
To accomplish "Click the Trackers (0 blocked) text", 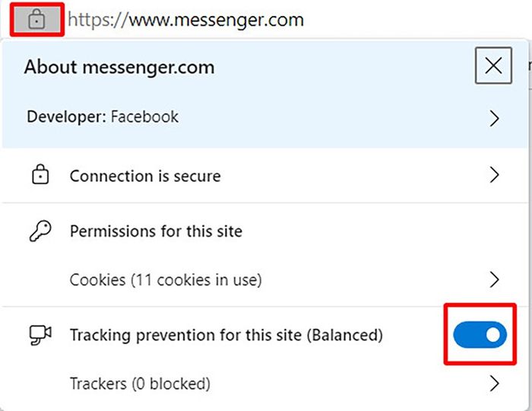I will (140, 383).
